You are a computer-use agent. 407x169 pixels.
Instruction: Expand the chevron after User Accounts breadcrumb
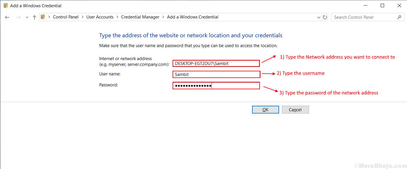pos(117,17)
